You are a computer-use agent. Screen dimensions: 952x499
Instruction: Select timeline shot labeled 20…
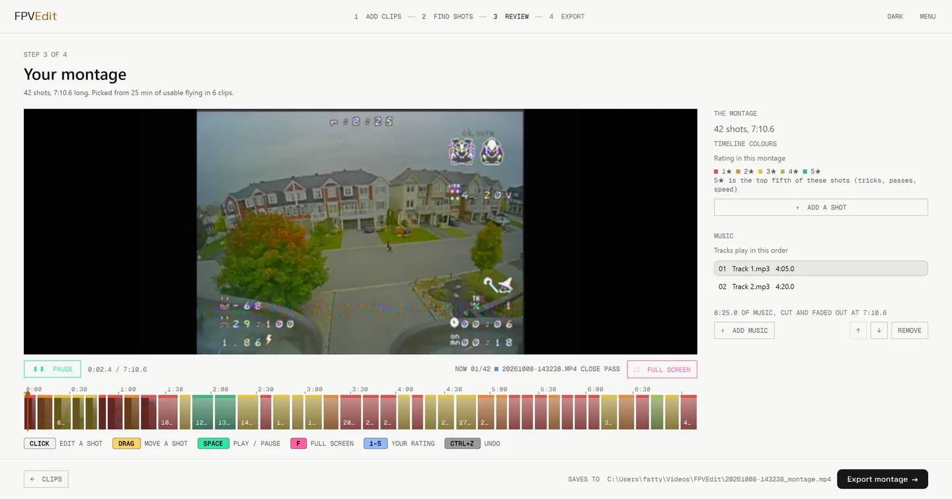(x=350, y=412)
